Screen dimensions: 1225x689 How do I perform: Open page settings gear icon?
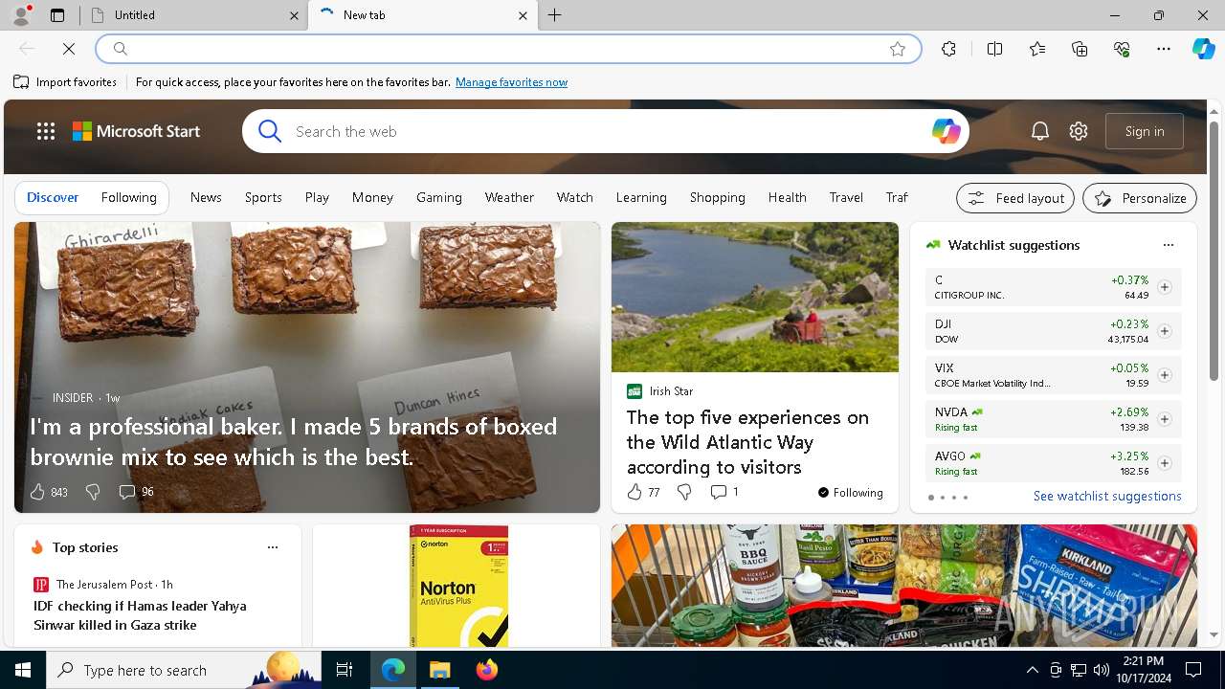[1079, 131]
